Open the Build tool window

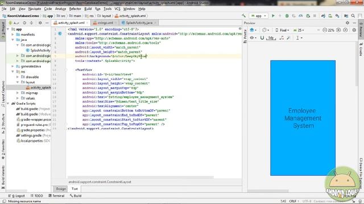click(76, 195)
